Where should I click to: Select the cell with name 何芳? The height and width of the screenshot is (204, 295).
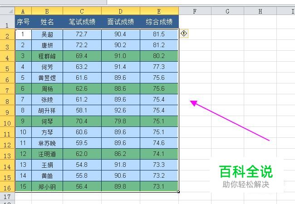tap(47, 67)
